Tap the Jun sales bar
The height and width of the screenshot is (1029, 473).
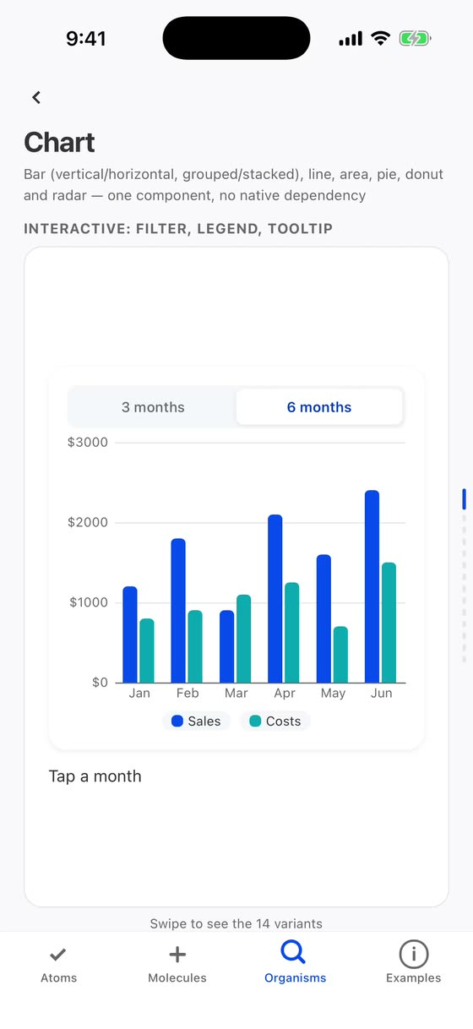tap(372, 586)
